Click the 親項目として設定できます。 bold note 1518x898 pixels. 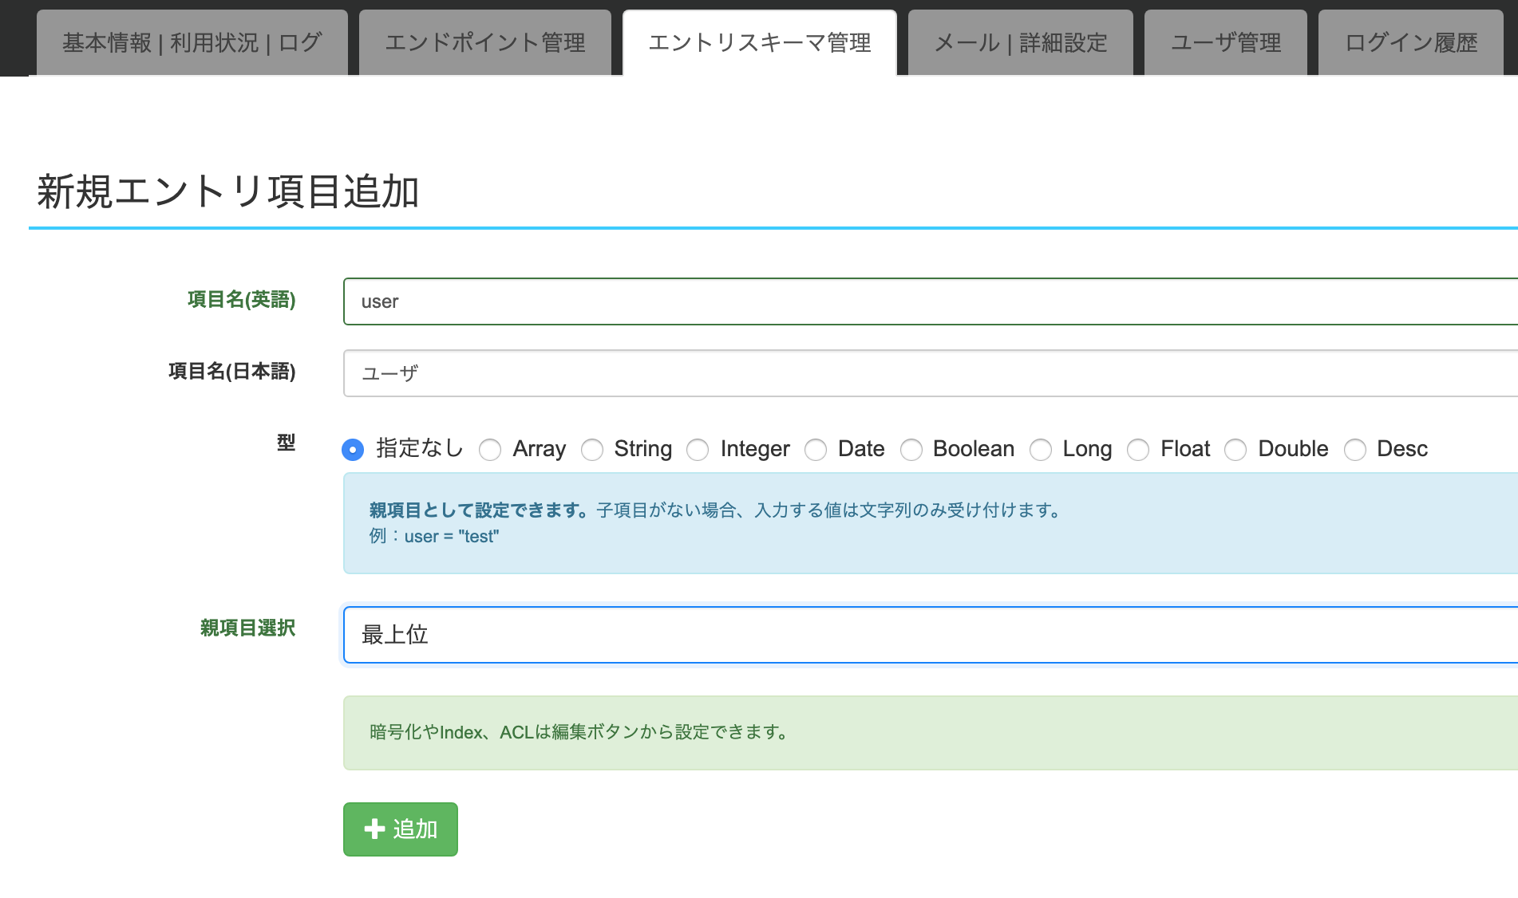pyautogui.click(x=479, y=510)
